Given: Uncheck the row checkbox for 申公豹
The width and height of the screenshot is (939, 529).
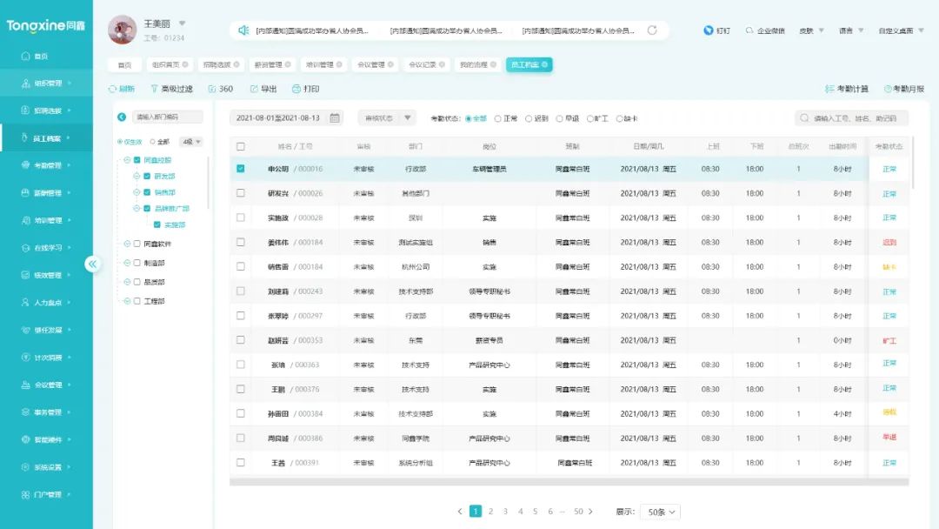Looking at the screenshot, I should coord(241,168).
